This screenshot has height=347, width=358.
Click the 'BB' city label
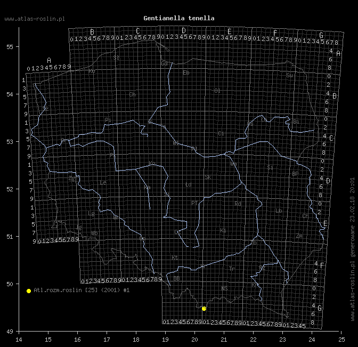[x=176, y=278]
